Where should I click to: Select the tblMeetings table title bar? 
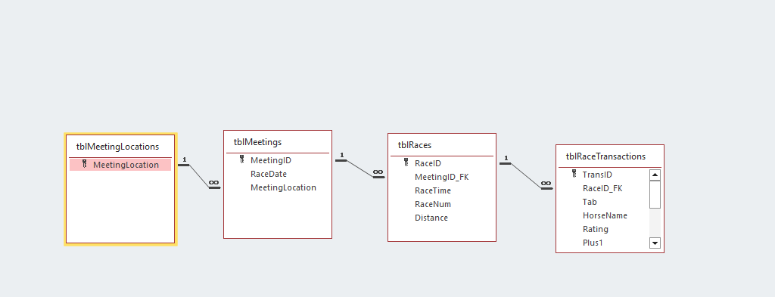[x=278, y=142]
